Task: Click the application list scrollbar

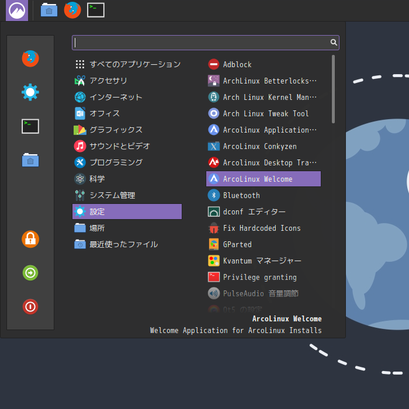Action: pyautogui.click(x=334, y=89)
